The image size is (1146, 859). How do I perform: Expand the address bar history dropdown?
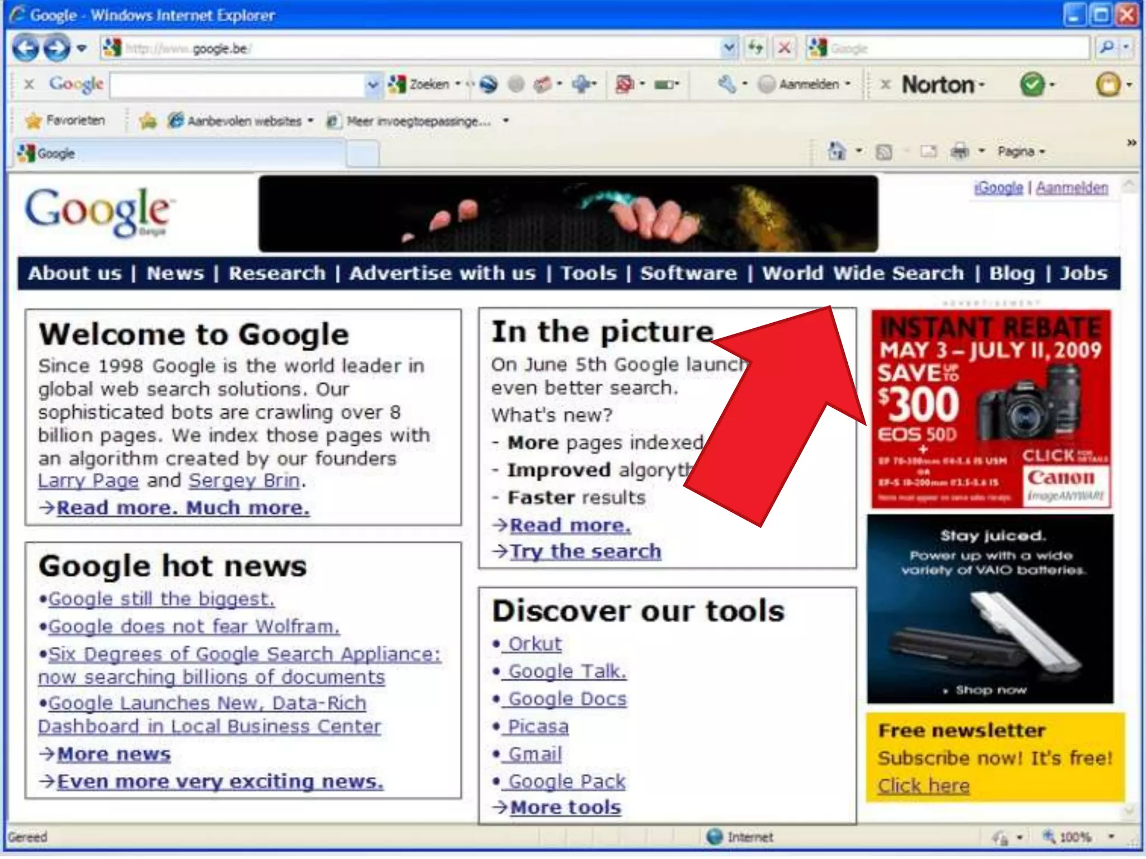tap(728, 49)
